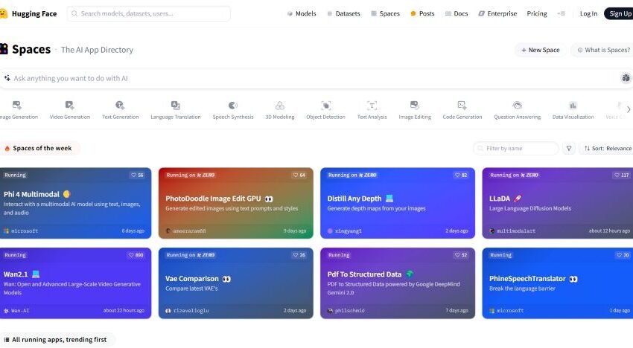Open the Datasets nav item
This screenshot has height=348, width=633.
click(x=343, y=13)
